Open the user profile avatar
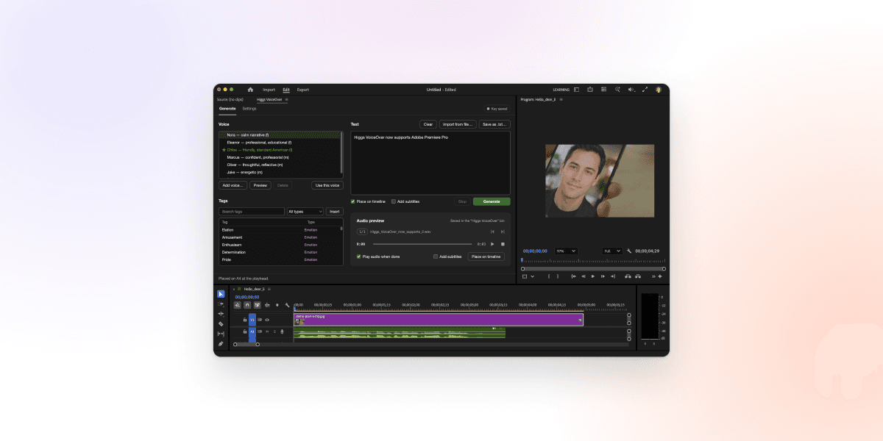The image size is (883, 441). pos(659,90)
